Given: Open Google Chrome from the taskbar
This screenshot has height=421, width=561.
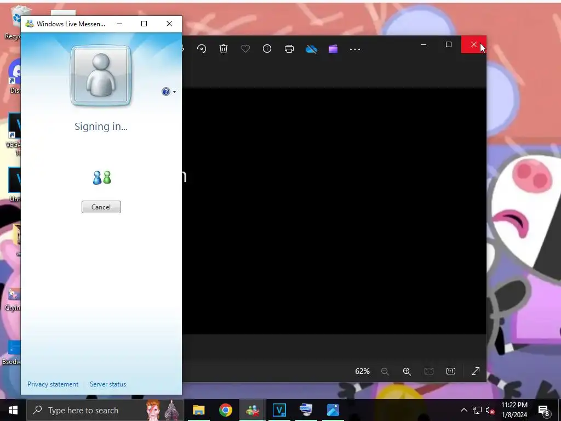Looking at the screenshot, I should click(x=225, y=410).
